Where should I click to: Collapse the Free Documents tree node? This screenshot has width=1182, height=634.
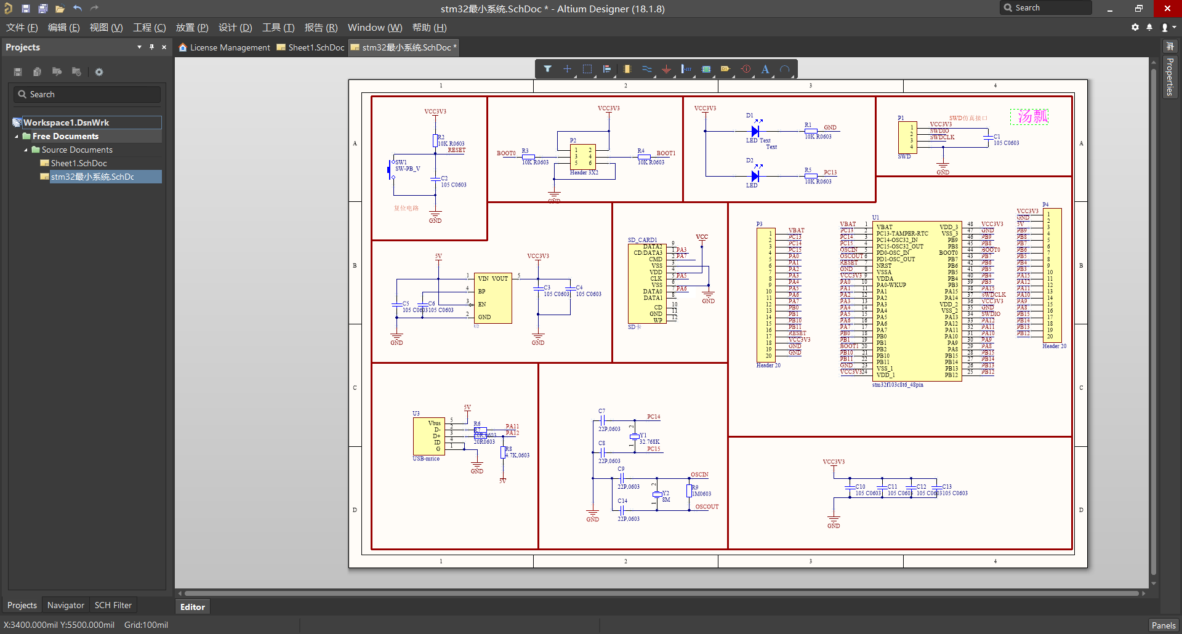(17, 137)
